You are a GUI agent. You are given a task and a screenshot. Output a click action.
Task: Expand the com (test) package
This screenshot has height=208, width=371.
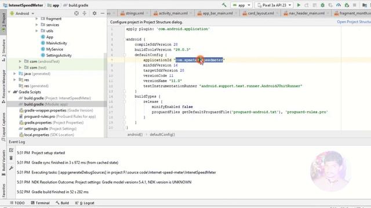20,68
